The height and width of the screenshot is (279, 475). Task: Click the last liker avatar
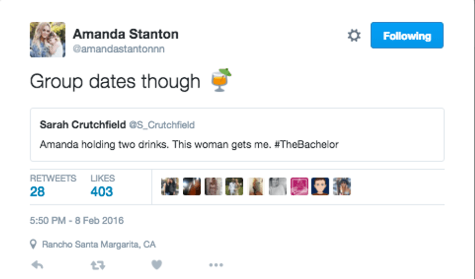(342, 186)
